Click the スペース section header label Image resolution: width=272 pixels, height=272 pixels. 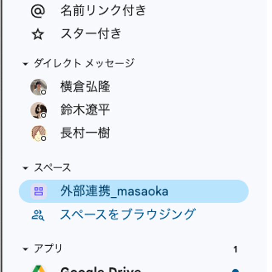[53, 168]
